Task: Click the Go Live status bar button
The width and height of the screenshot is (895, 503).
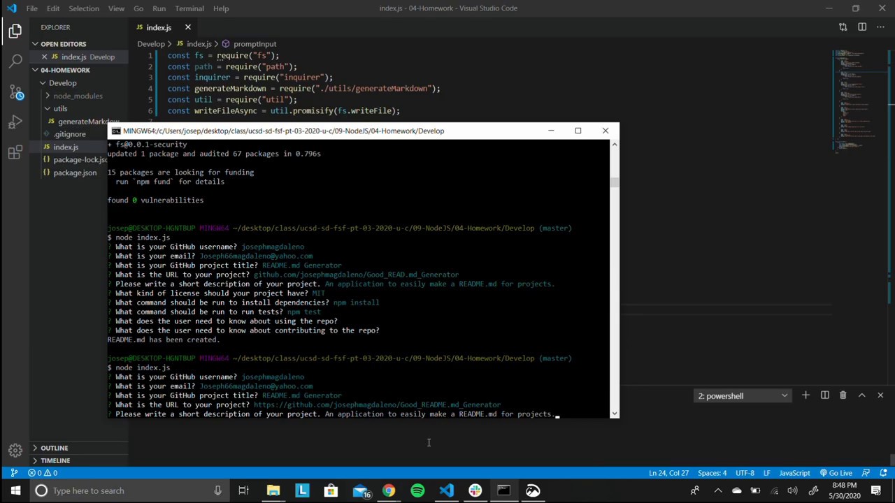Action: point(836,473)
